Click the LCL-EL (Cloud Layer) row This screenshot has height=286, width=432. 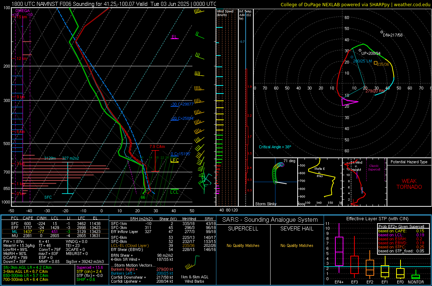(x=163, y=245)
